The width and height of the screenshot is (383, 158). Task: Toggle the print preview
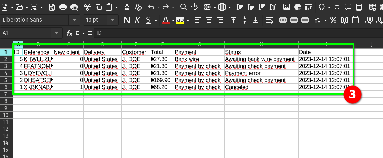pyautogui.click(x=74, y=7)
